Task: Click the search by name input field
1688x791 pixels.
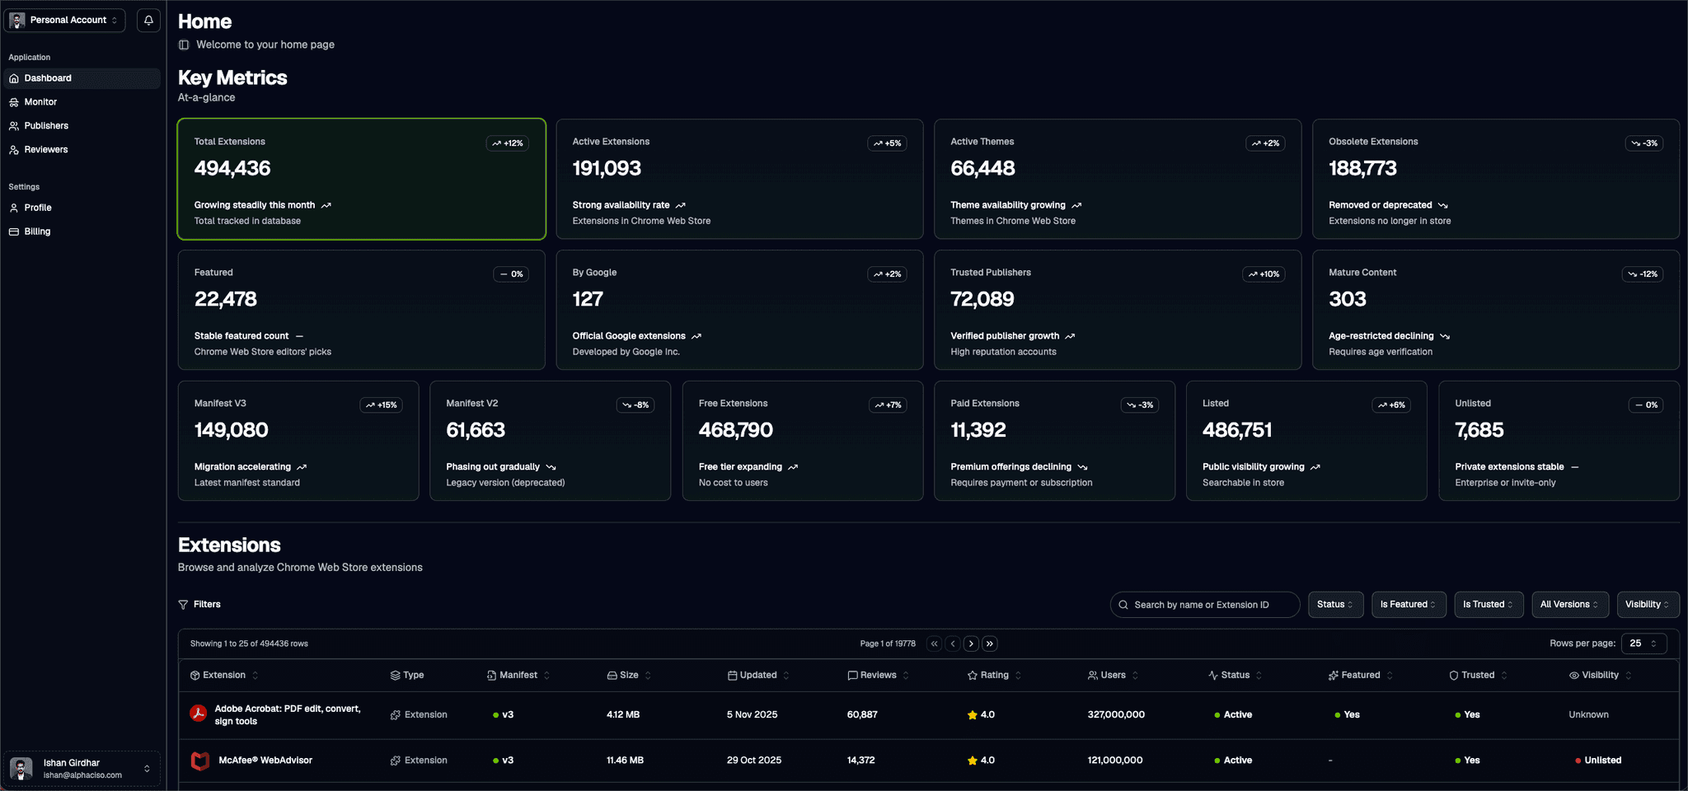Action: click(x=1203, y=604)
